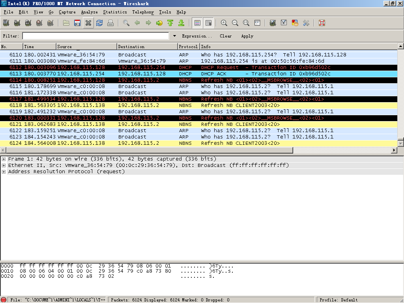The image size is (404, 303).
Task: Open help lifebuoy icon
Action: tap(322, 23)
